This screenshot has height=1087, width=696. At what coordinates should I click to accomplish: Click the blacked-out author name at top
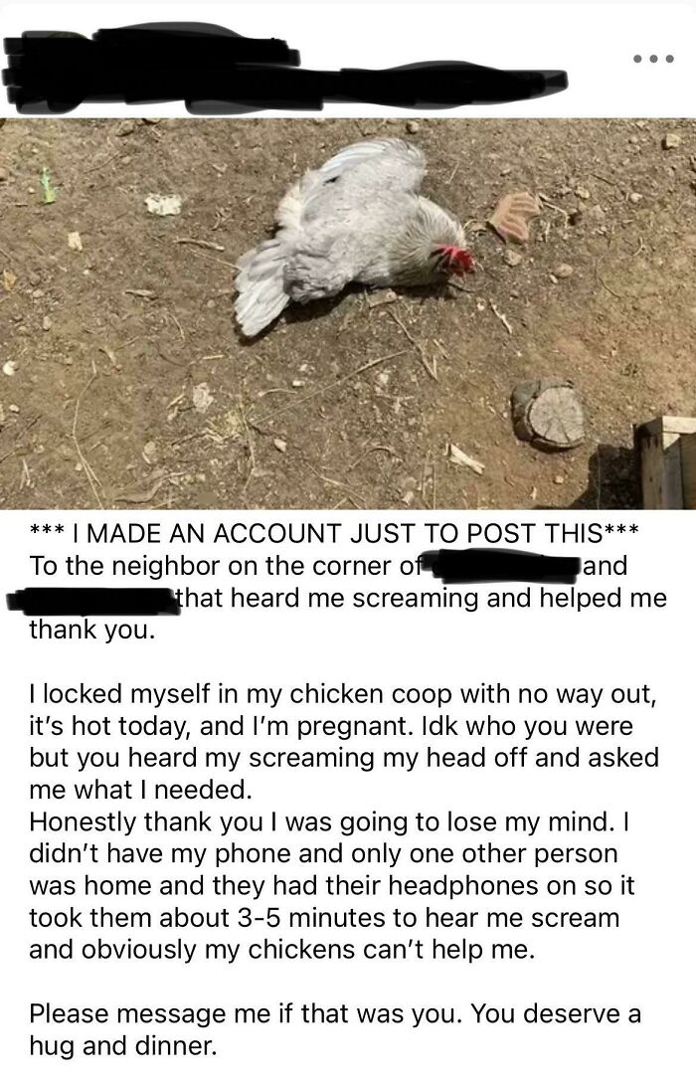[x=284, y=68]
